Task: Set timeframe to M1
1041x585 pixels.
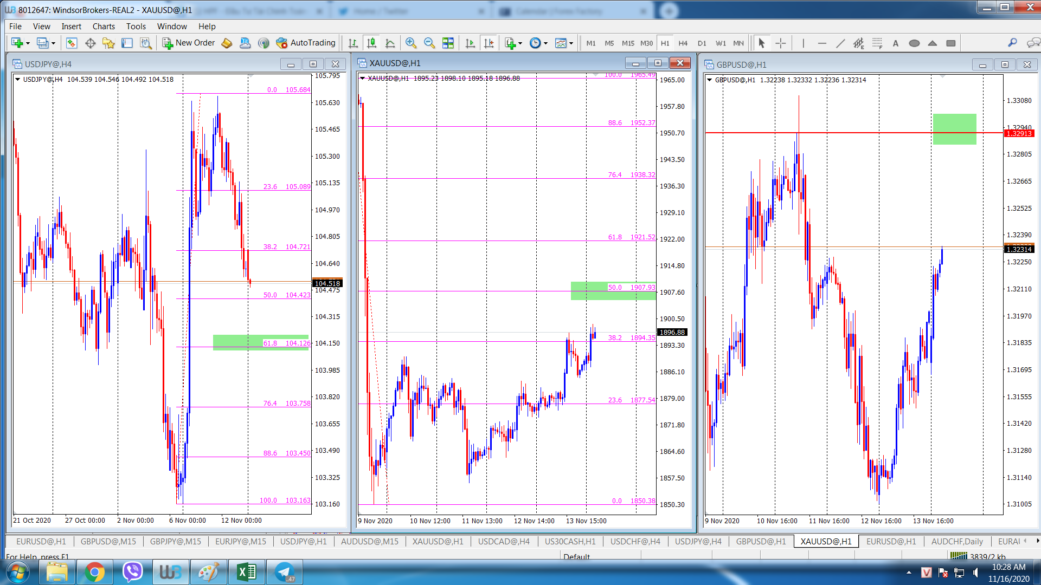Action: pos(591,43)
